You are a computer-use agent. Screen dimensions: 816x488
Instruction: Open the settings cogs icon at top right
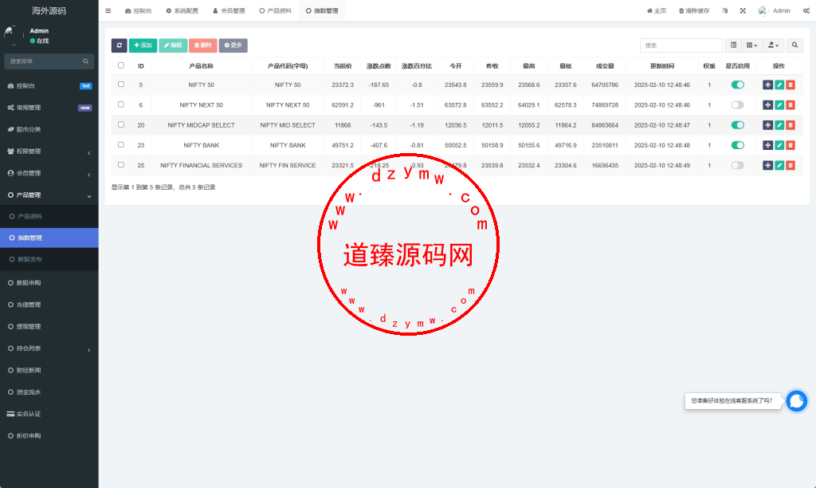click(806, 10)
